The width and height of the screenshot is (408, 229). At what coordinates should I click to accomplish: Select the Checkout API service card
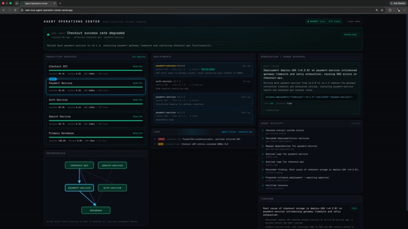coord(96,70)
